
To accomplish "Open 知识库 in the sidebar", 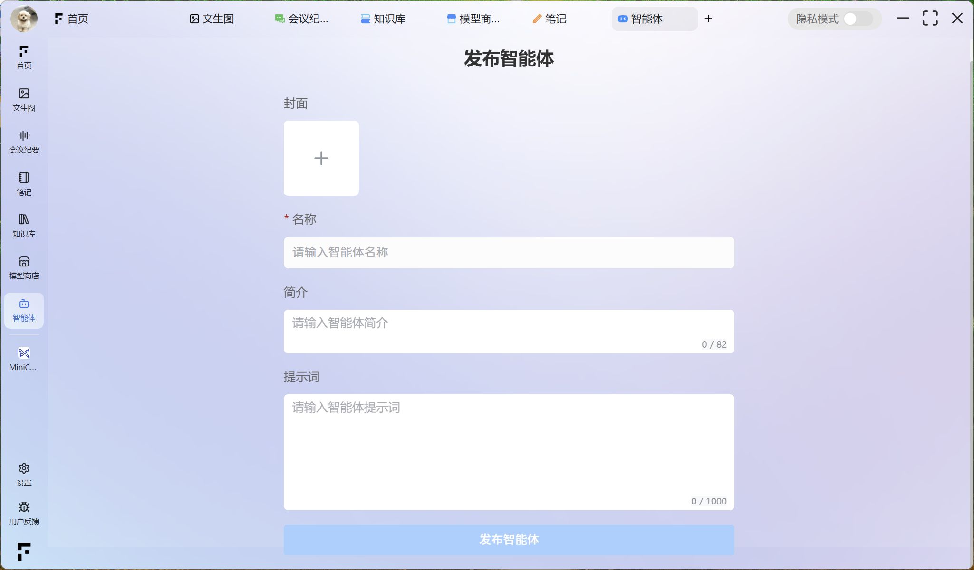I will (x=24, y=225).
